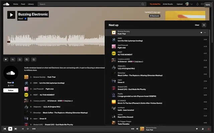The image size is (214, 133).
Task: Go to Home tab
Action: (16, 4)
